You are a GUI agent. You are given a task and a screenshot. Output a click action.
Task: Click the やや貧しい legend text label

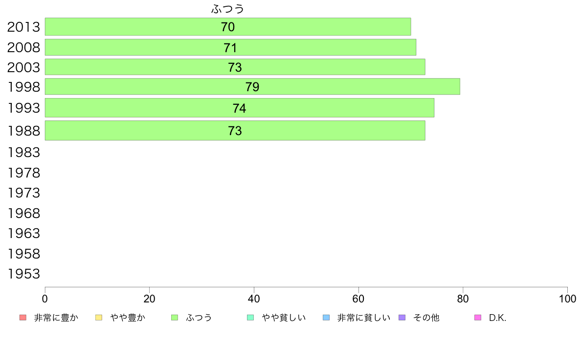point(284,318)
